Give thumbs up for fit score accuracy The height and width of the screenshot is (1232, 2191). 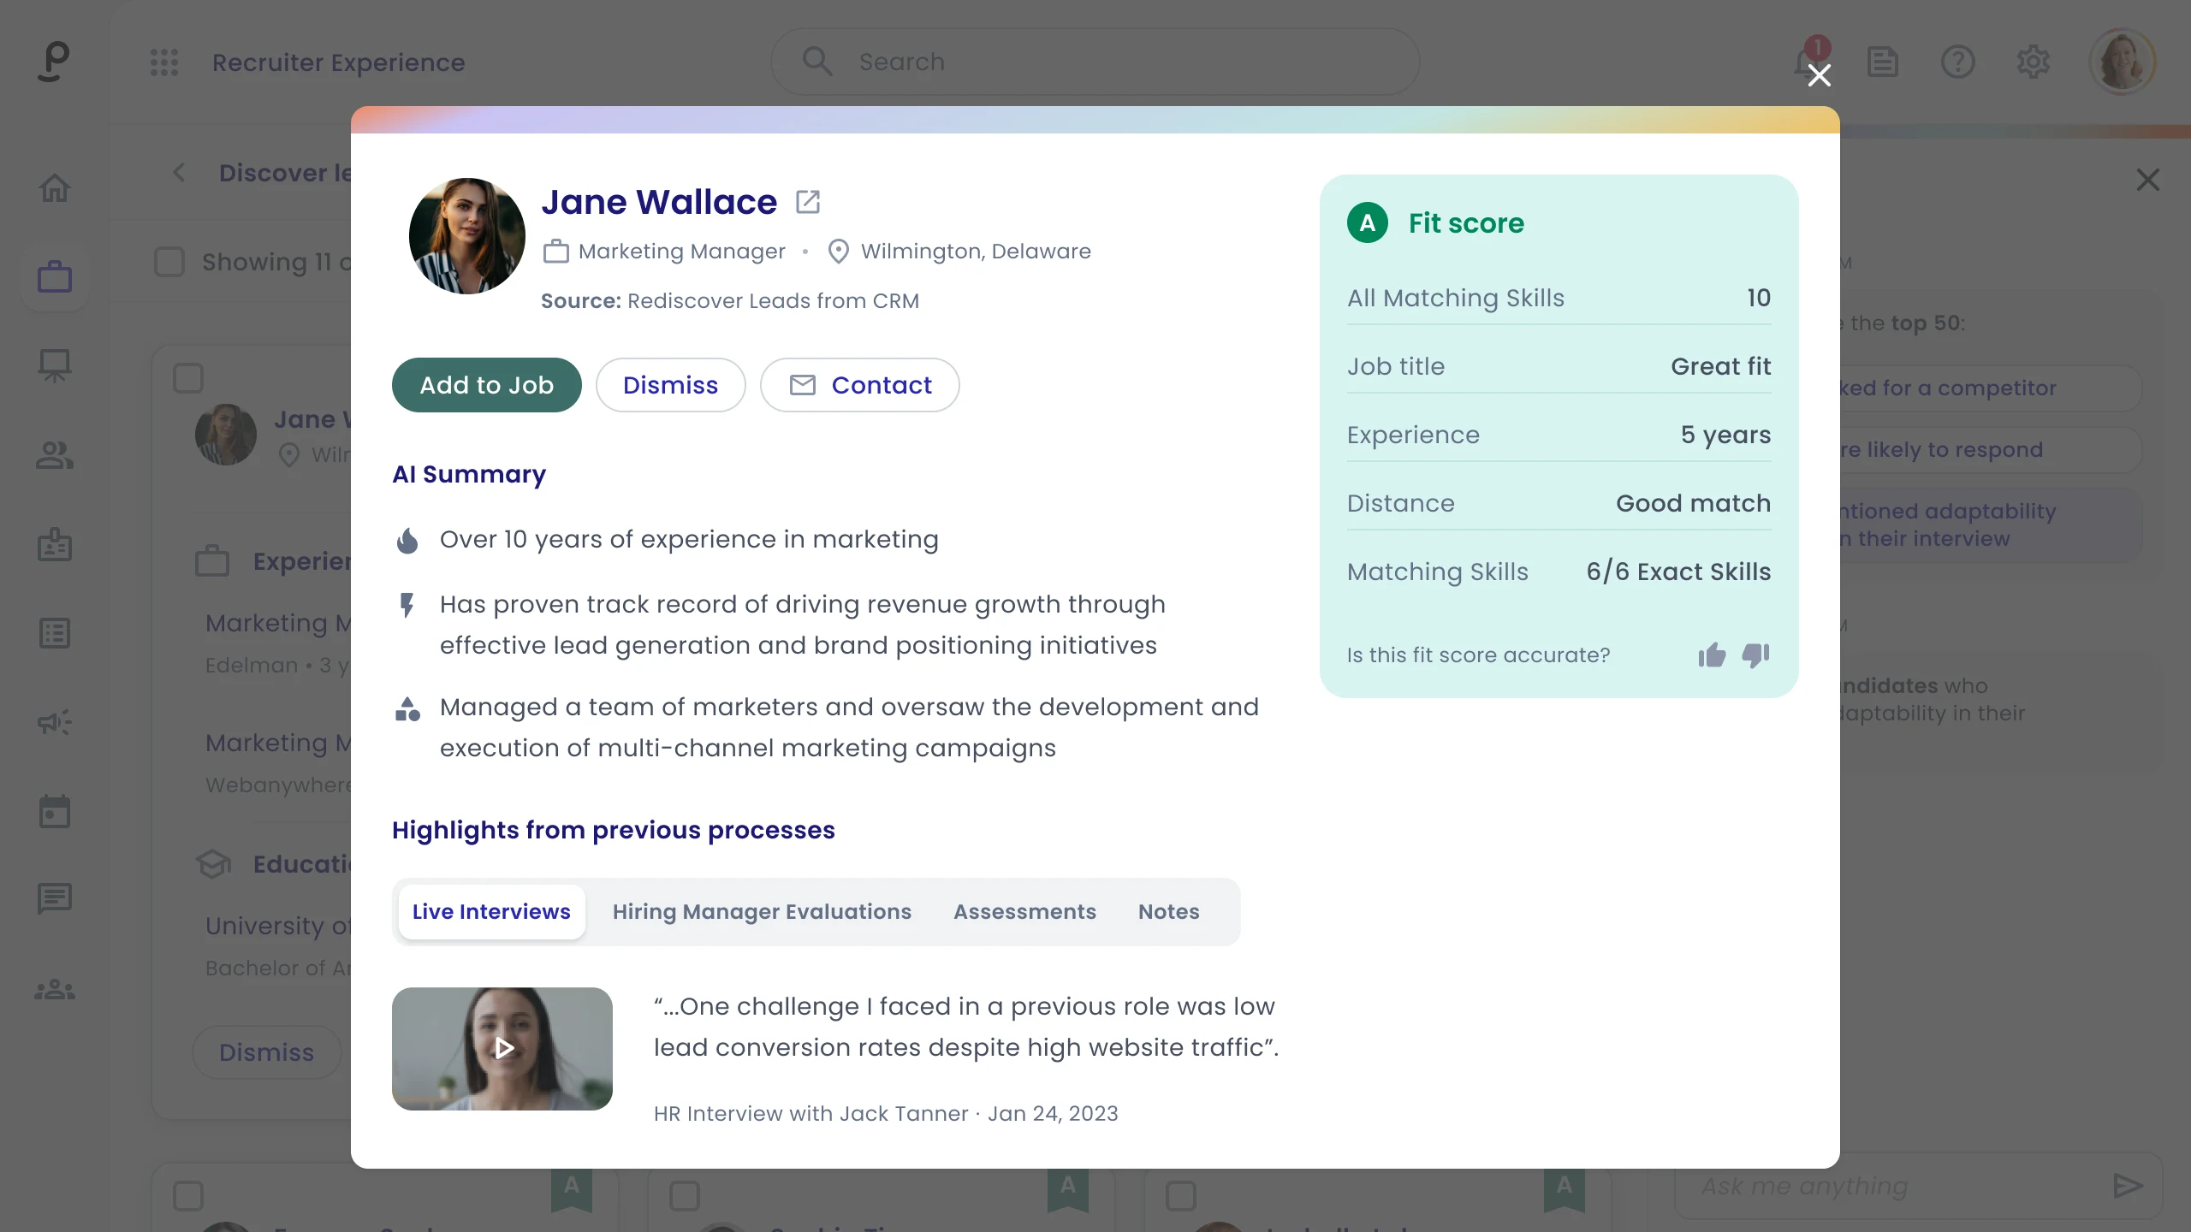(x=1713, y=655)
